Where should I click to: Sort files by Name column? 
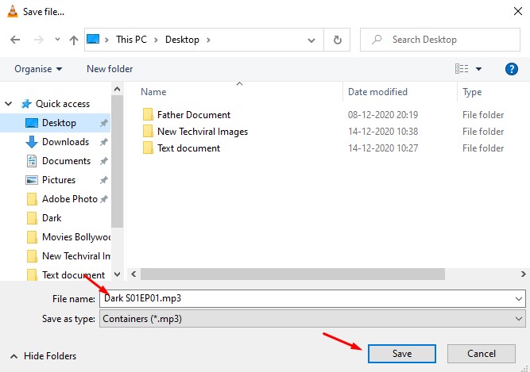tap(153, 92)
